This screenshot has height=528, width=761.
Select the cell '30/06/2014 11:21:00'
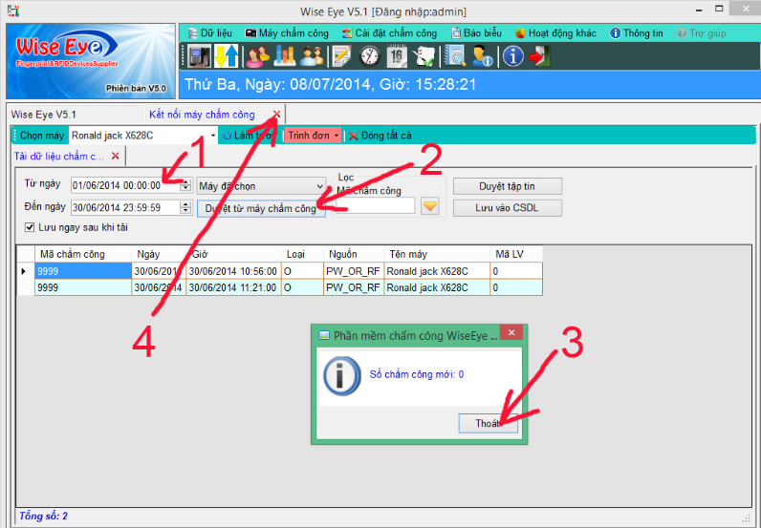(233, 287)
